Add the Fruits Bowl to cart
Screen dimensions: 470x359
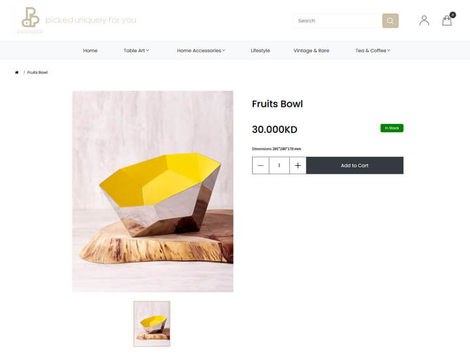354,165
